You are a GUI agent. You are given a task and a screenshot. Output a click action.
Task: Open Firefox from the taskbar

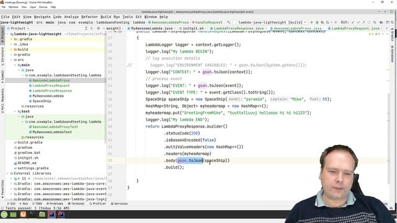click(23, 215)
